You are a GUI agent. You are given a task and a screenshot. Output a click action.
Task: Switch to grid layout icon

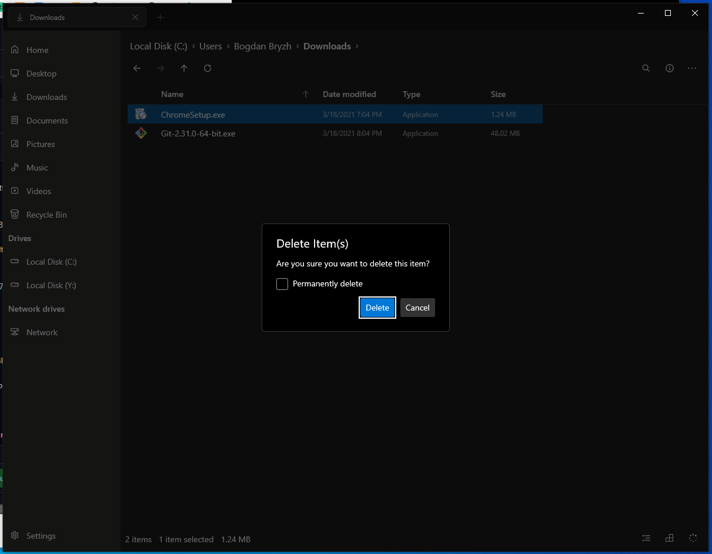pos(669,538)
